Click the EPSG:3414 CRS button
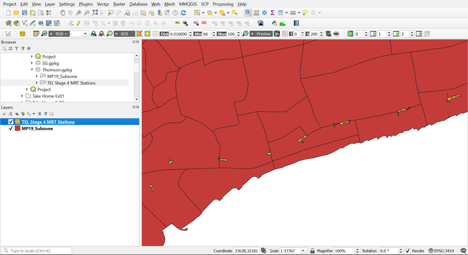 (441, 251)
